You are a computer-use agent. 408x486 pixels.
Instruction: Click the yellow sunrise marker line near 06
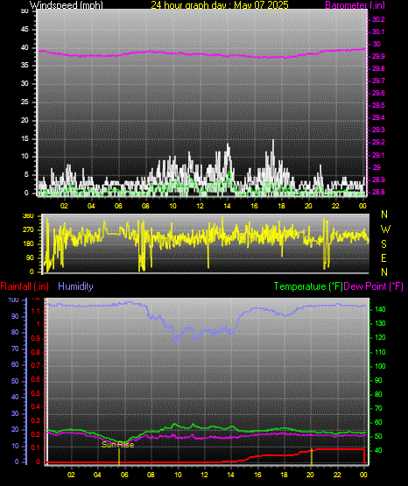[x=119, y=456]
